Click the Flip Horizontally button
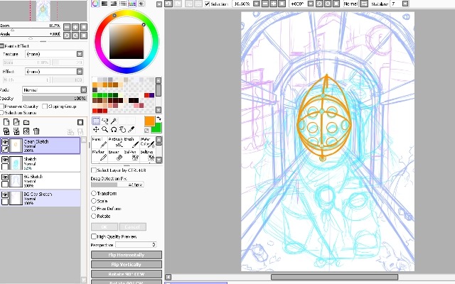This screenshot has height=284, width=455. pyautogui.click(x=127, y=254)
